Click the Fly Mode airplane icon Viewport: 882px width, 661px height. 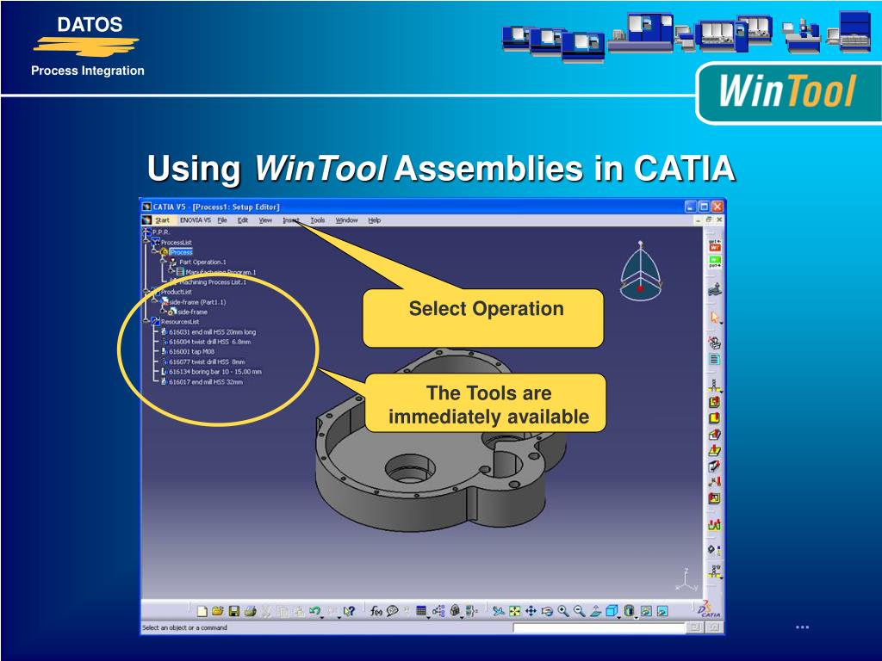498,611
